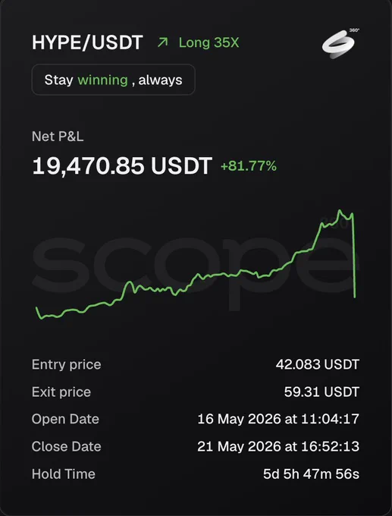Select the HYPE/USDT pair title
392x516 pixels.
(x=87, y=42)
